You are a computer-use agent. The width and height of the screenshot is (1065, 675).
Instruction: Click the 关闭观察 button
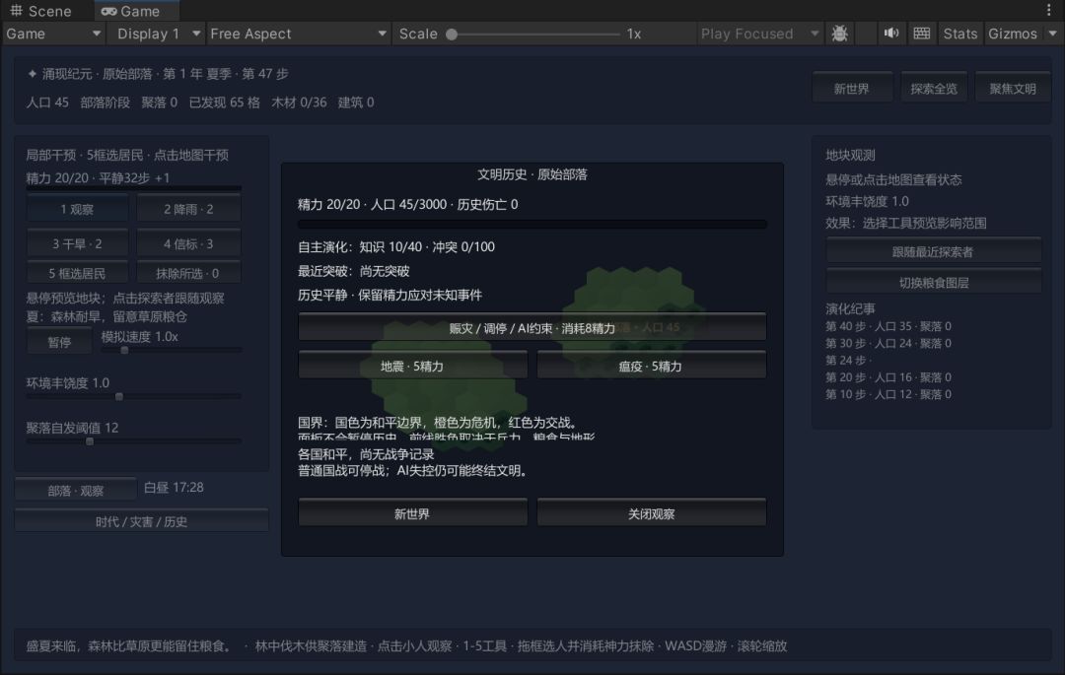(651, 514)
